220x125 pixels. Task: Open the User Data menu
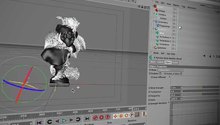click(x=171, y=54)
